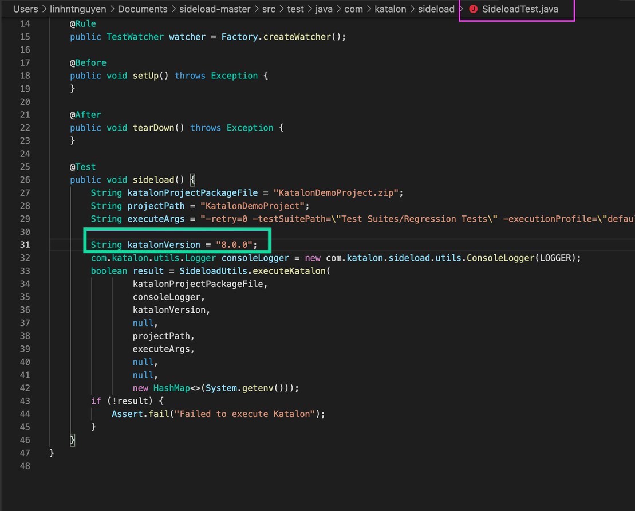Click the highlighted closing brace on line 46
This screenshot has width=635, height=511.
73,440
